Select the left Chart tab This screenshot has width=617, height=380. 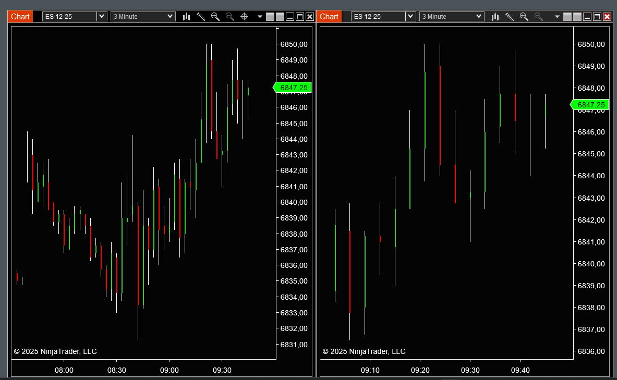[20, 17]
